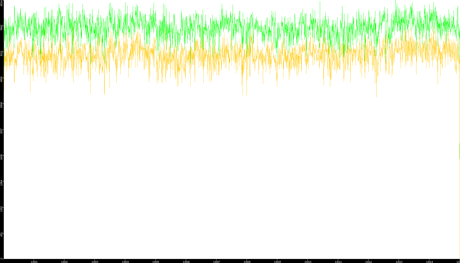Viewport: 460px width, 263px height.
Task: Click the 6514 maximum y-axis label
Action: pyautogui.click(x=2, y=3)
